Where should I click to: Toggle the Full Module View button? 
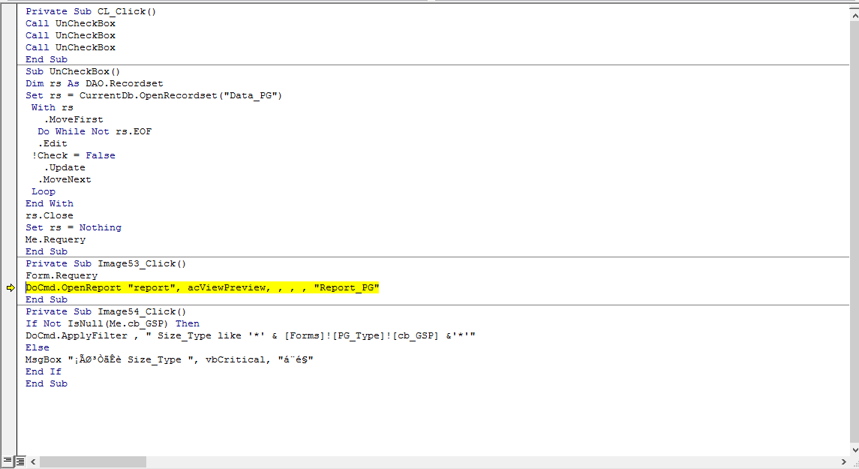point(20,462)
